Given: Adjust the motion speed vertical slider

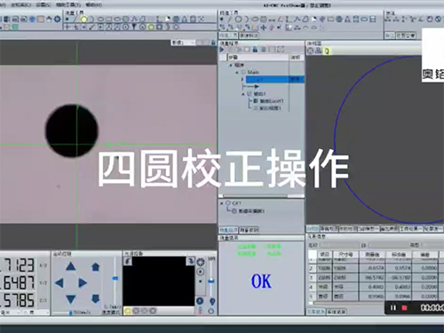Looking at the screenshot, I should pyautogui.click(x=115, y=278).
